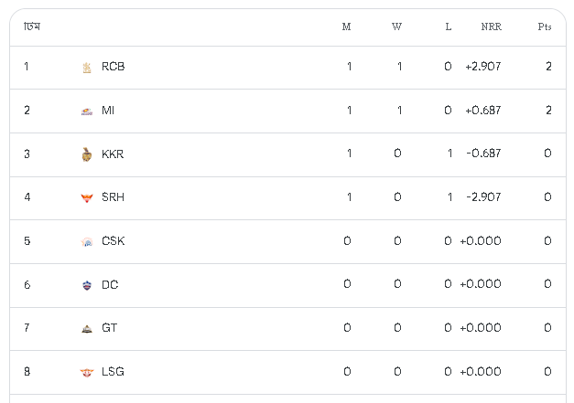Click the GT team logo icon
Viewport: 574px width, 403px height.
point(87,328)
